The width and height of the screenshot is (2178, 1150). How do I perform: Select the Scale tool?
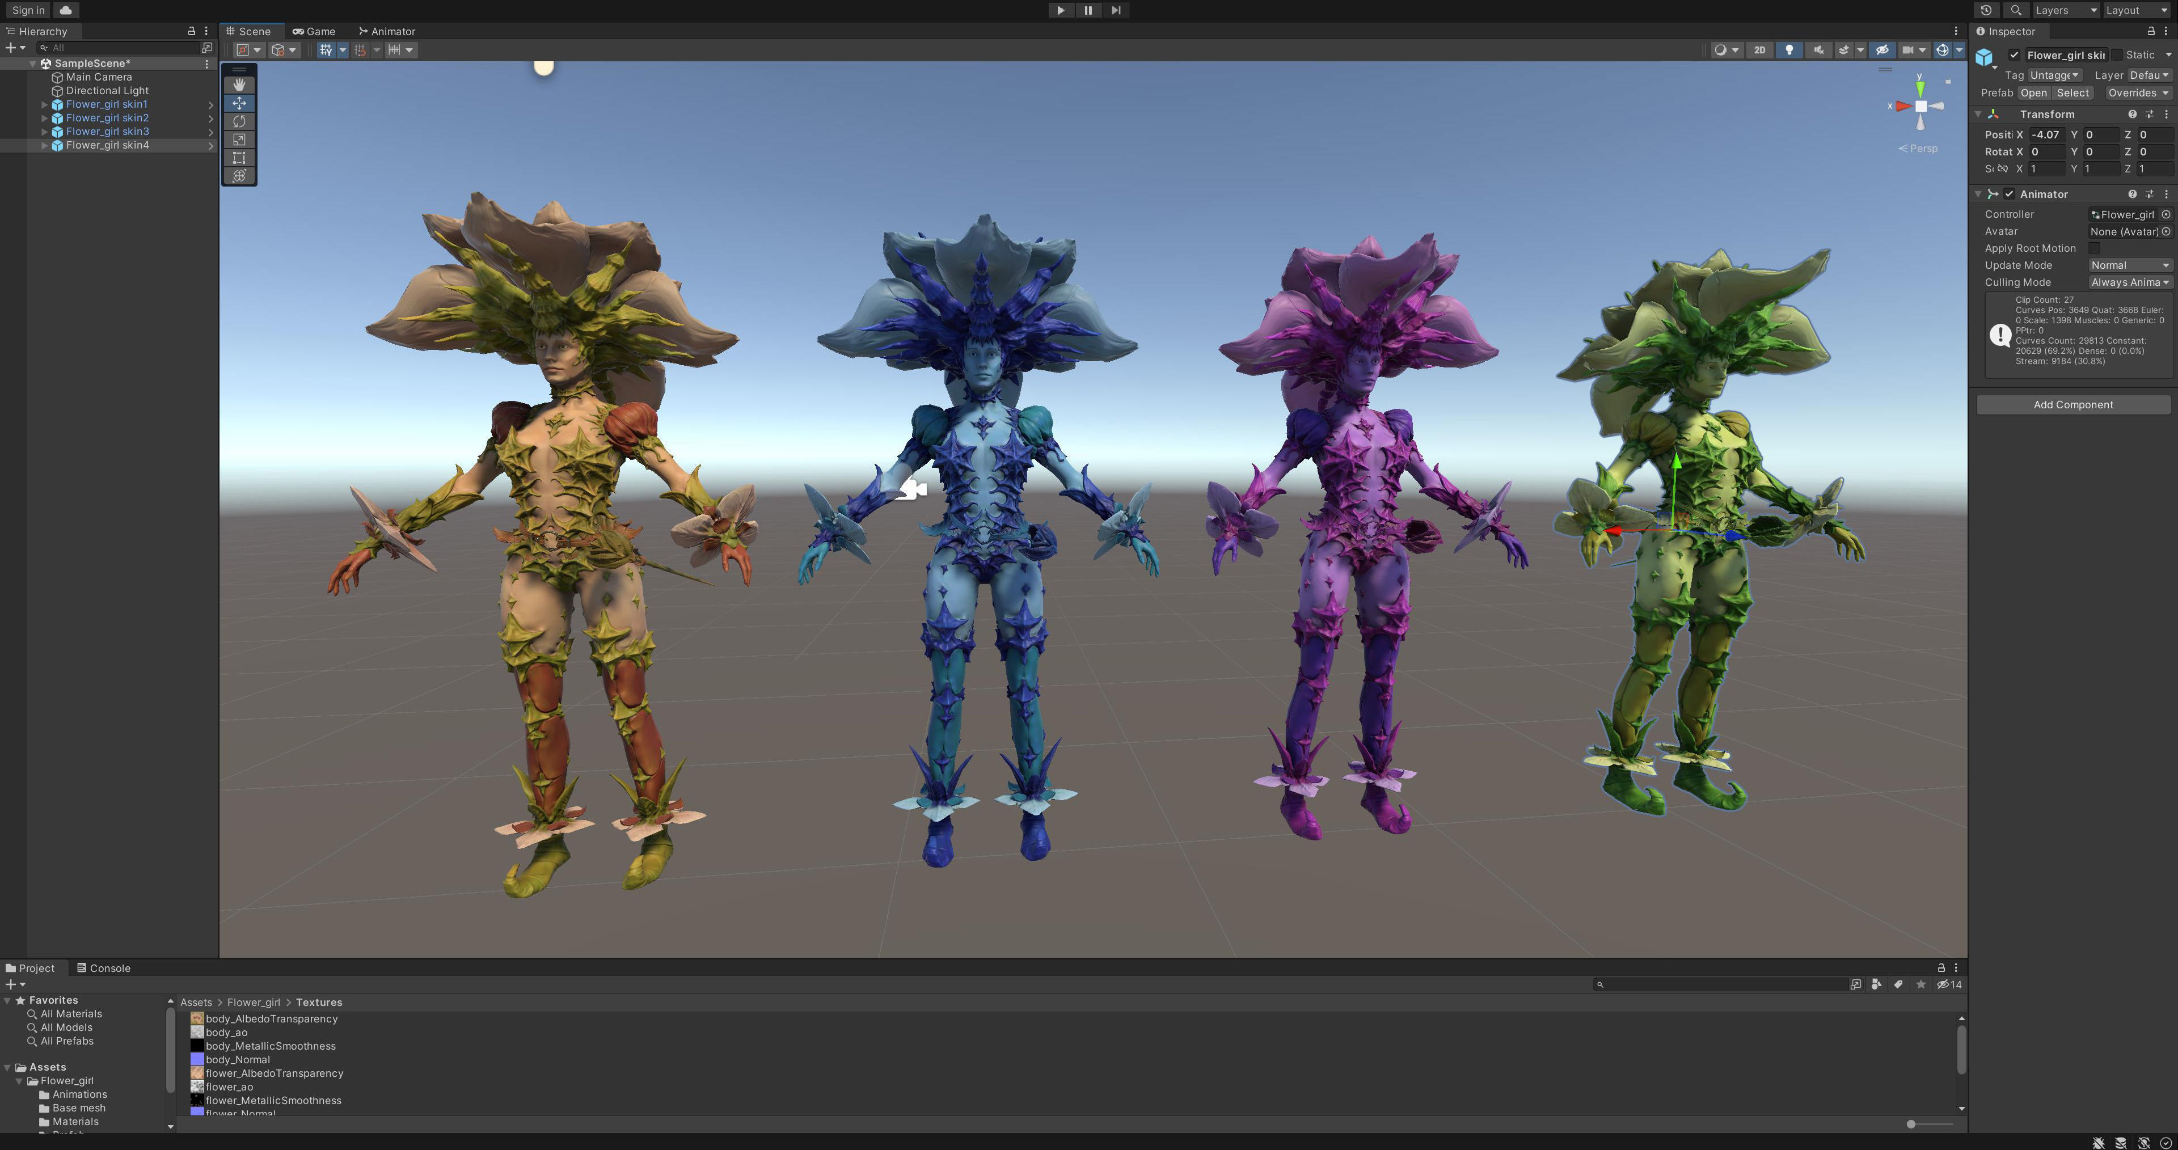239,139
